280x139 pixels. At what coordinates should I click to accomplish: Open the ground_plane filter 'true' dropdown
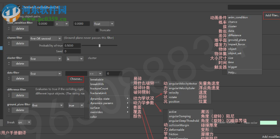(x=76, y=105)
